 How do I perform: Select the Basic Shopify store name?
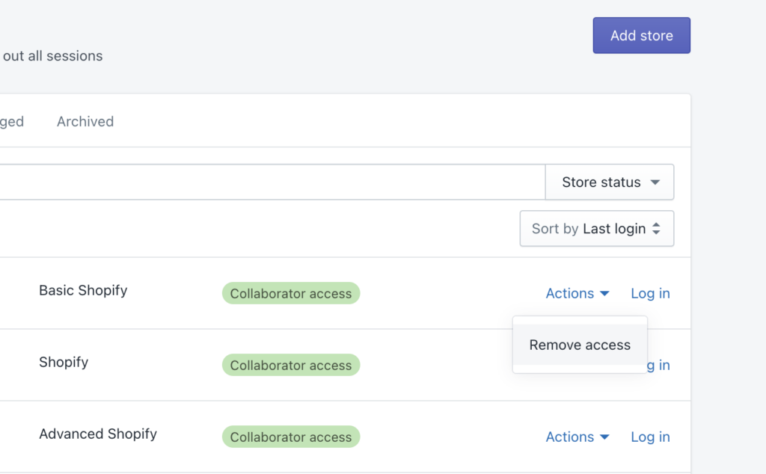pos(82,290)
